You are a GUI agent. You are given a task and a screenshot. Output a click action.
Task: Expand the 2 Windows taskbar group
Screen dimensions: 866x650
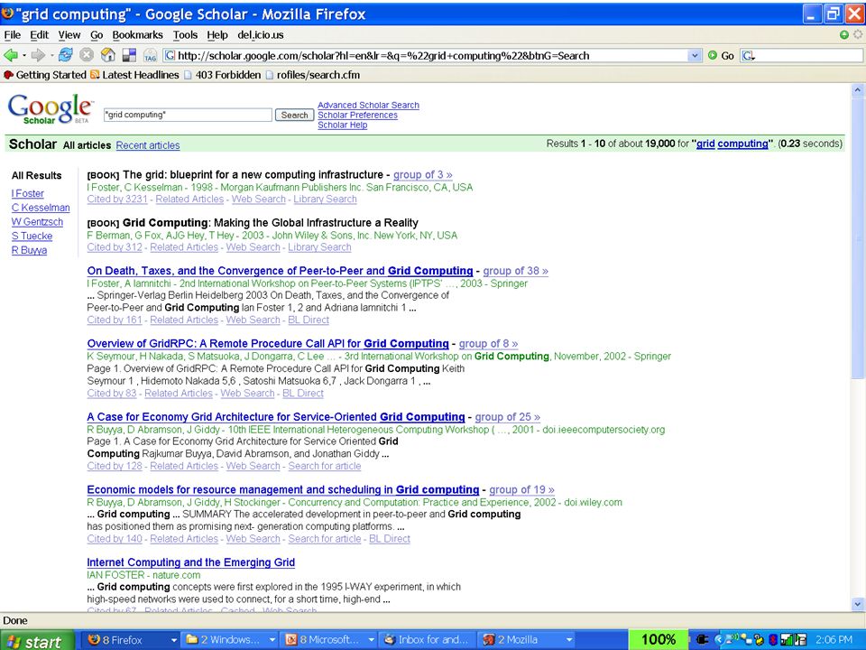click(x=272, y=640)
